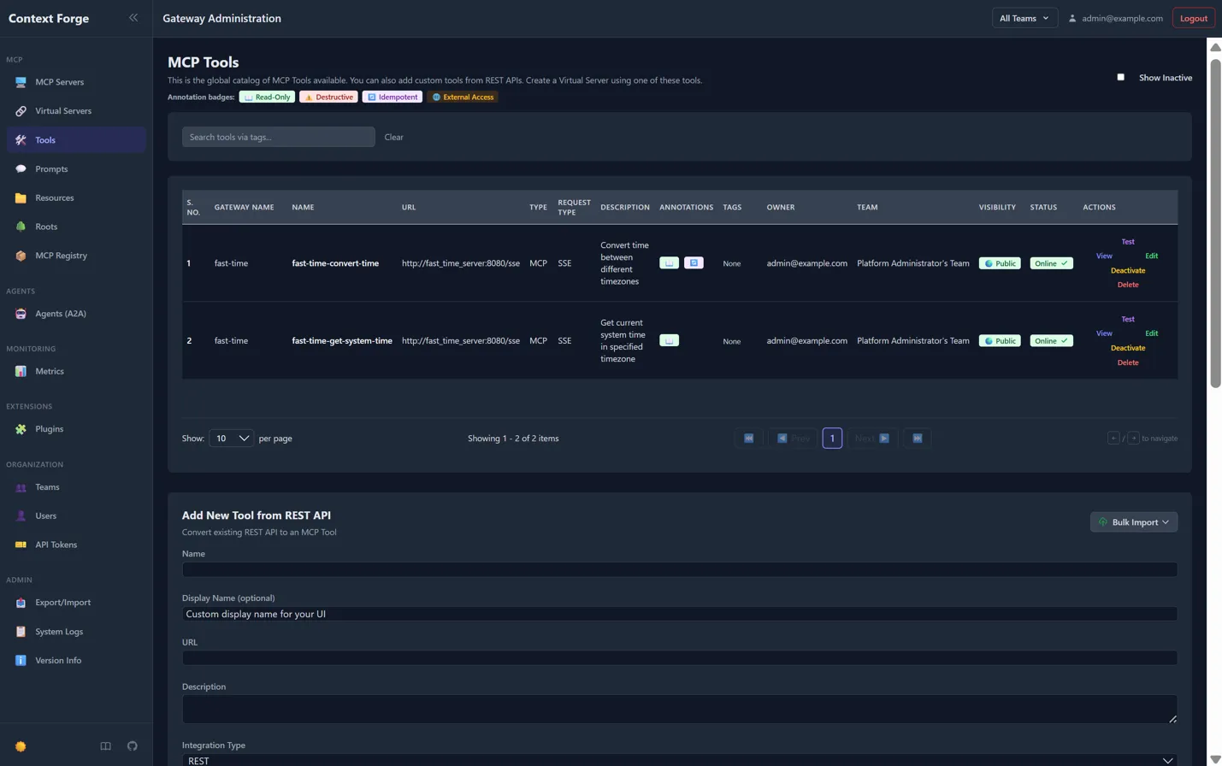1222x766 pixels.
Task: Delete the fast-time-get-system-time tool
Action: pos(1128,362)
